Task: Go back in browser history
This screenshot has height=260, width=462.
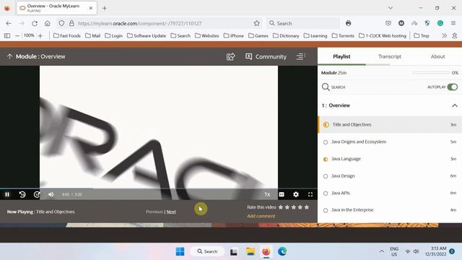Action: (9, 23)
